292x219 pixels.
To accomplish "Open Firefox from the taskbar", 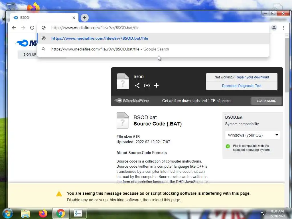I will click(43, 213).
